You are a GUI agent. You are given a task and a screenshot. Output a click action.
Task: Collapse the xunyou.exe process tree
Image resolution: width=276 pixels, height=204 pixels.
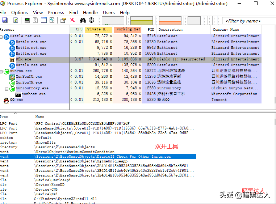tap(1, 72)
